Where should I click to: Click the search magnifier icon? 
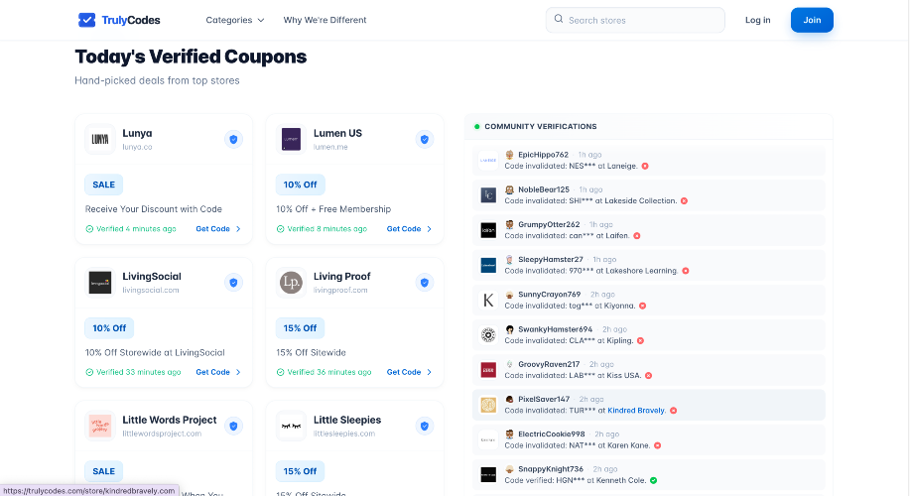pos(559,19)
